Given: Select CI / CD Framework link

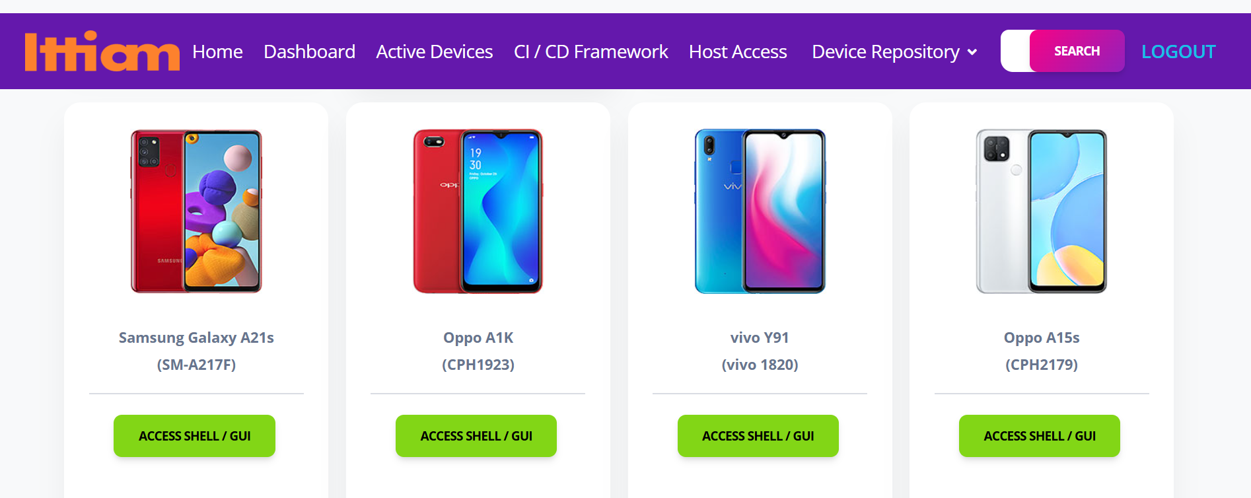Looking at the screenshot, I should 590,52.
